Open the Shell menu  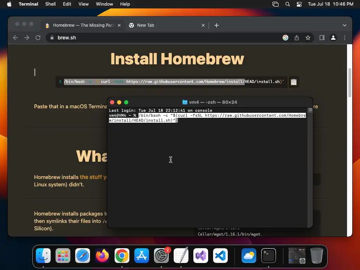point(51,4)
